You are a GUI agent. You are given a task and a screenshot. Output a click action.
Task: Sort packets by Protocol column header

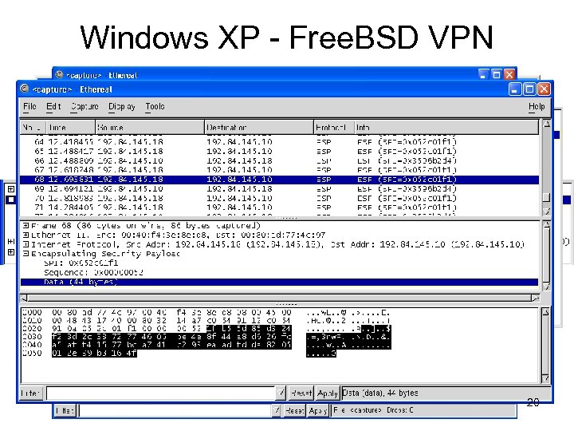(334, 128)
